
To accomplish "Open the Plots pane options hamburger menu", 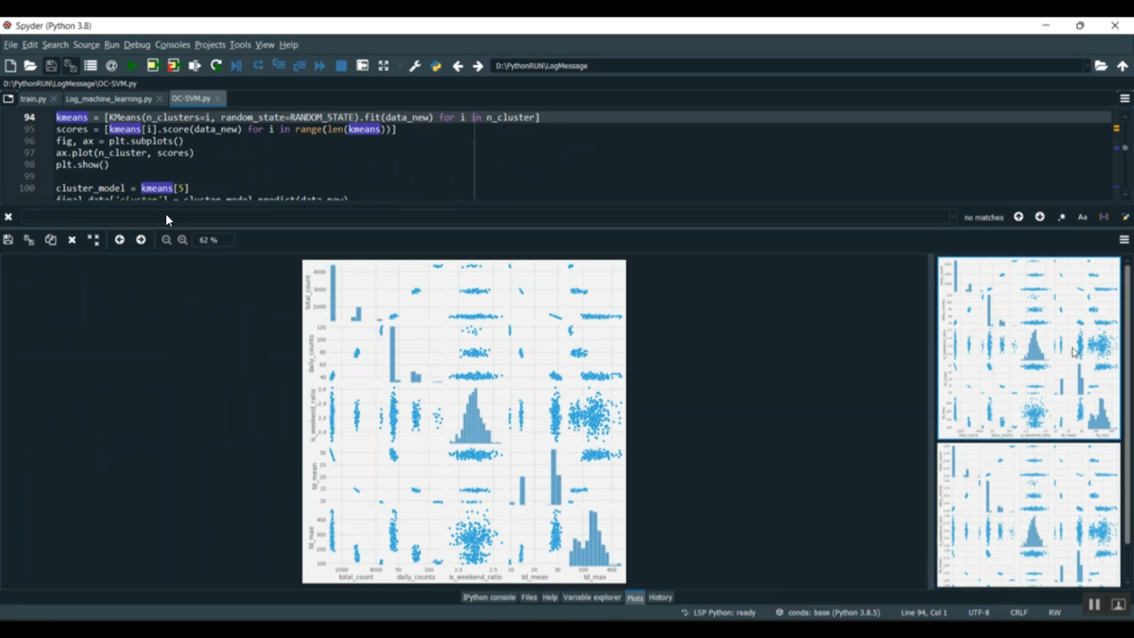I will [x=1124, y=240].
